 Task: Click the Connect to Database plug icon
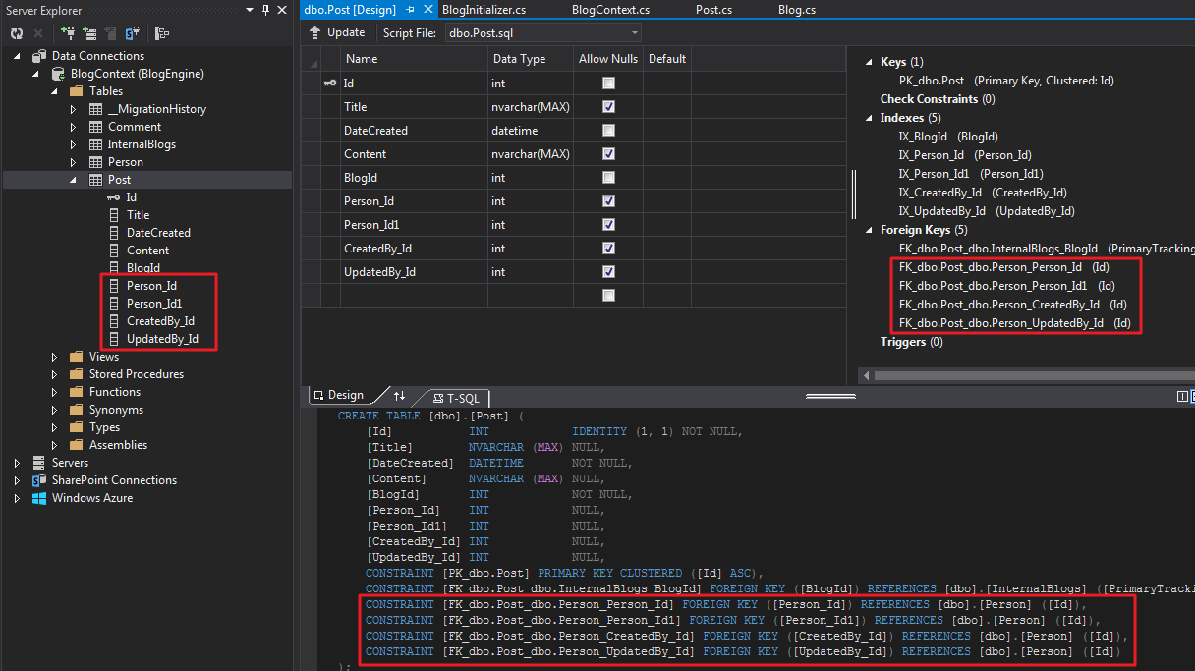[x=68, y=33]
